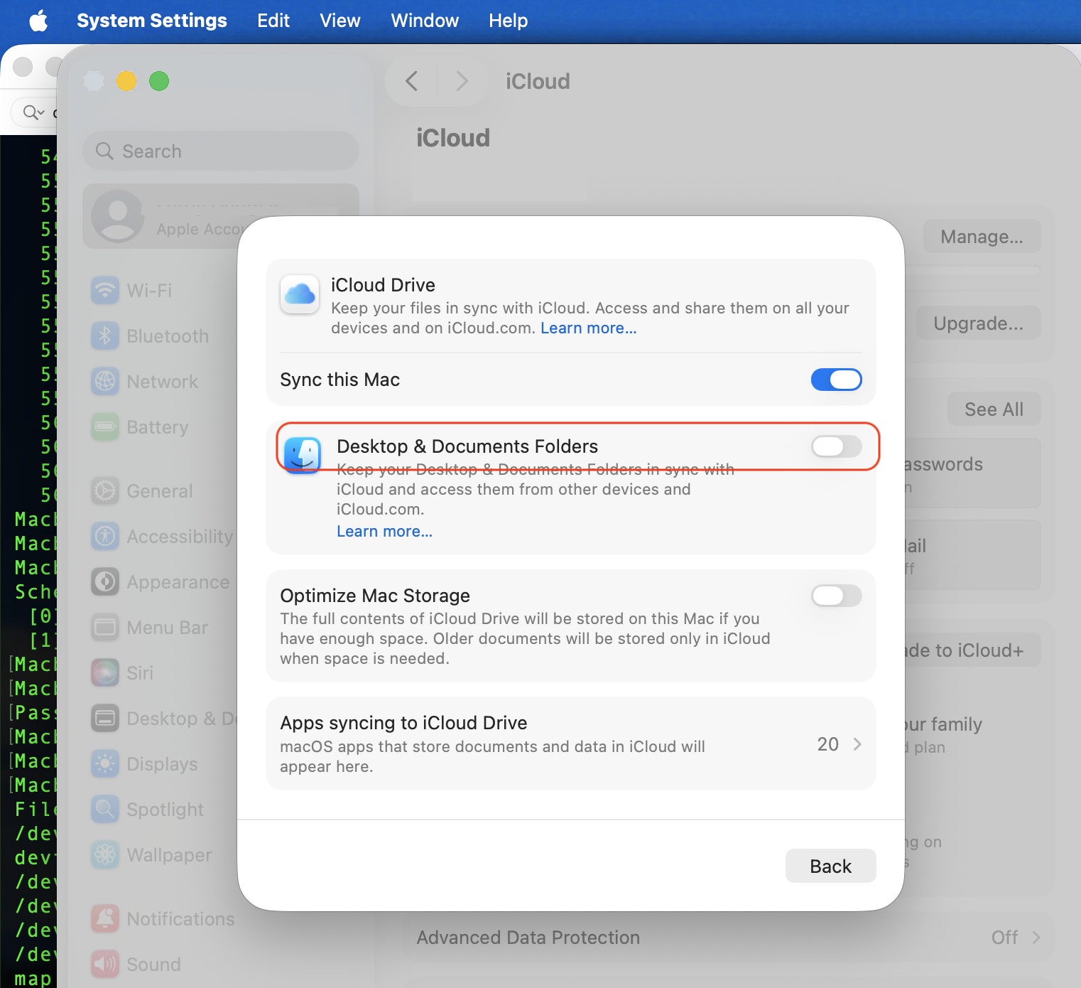This screenshot has height=988, width=1081.
Task: Click the Advanced Data Protection label
Action: (528, 938)
